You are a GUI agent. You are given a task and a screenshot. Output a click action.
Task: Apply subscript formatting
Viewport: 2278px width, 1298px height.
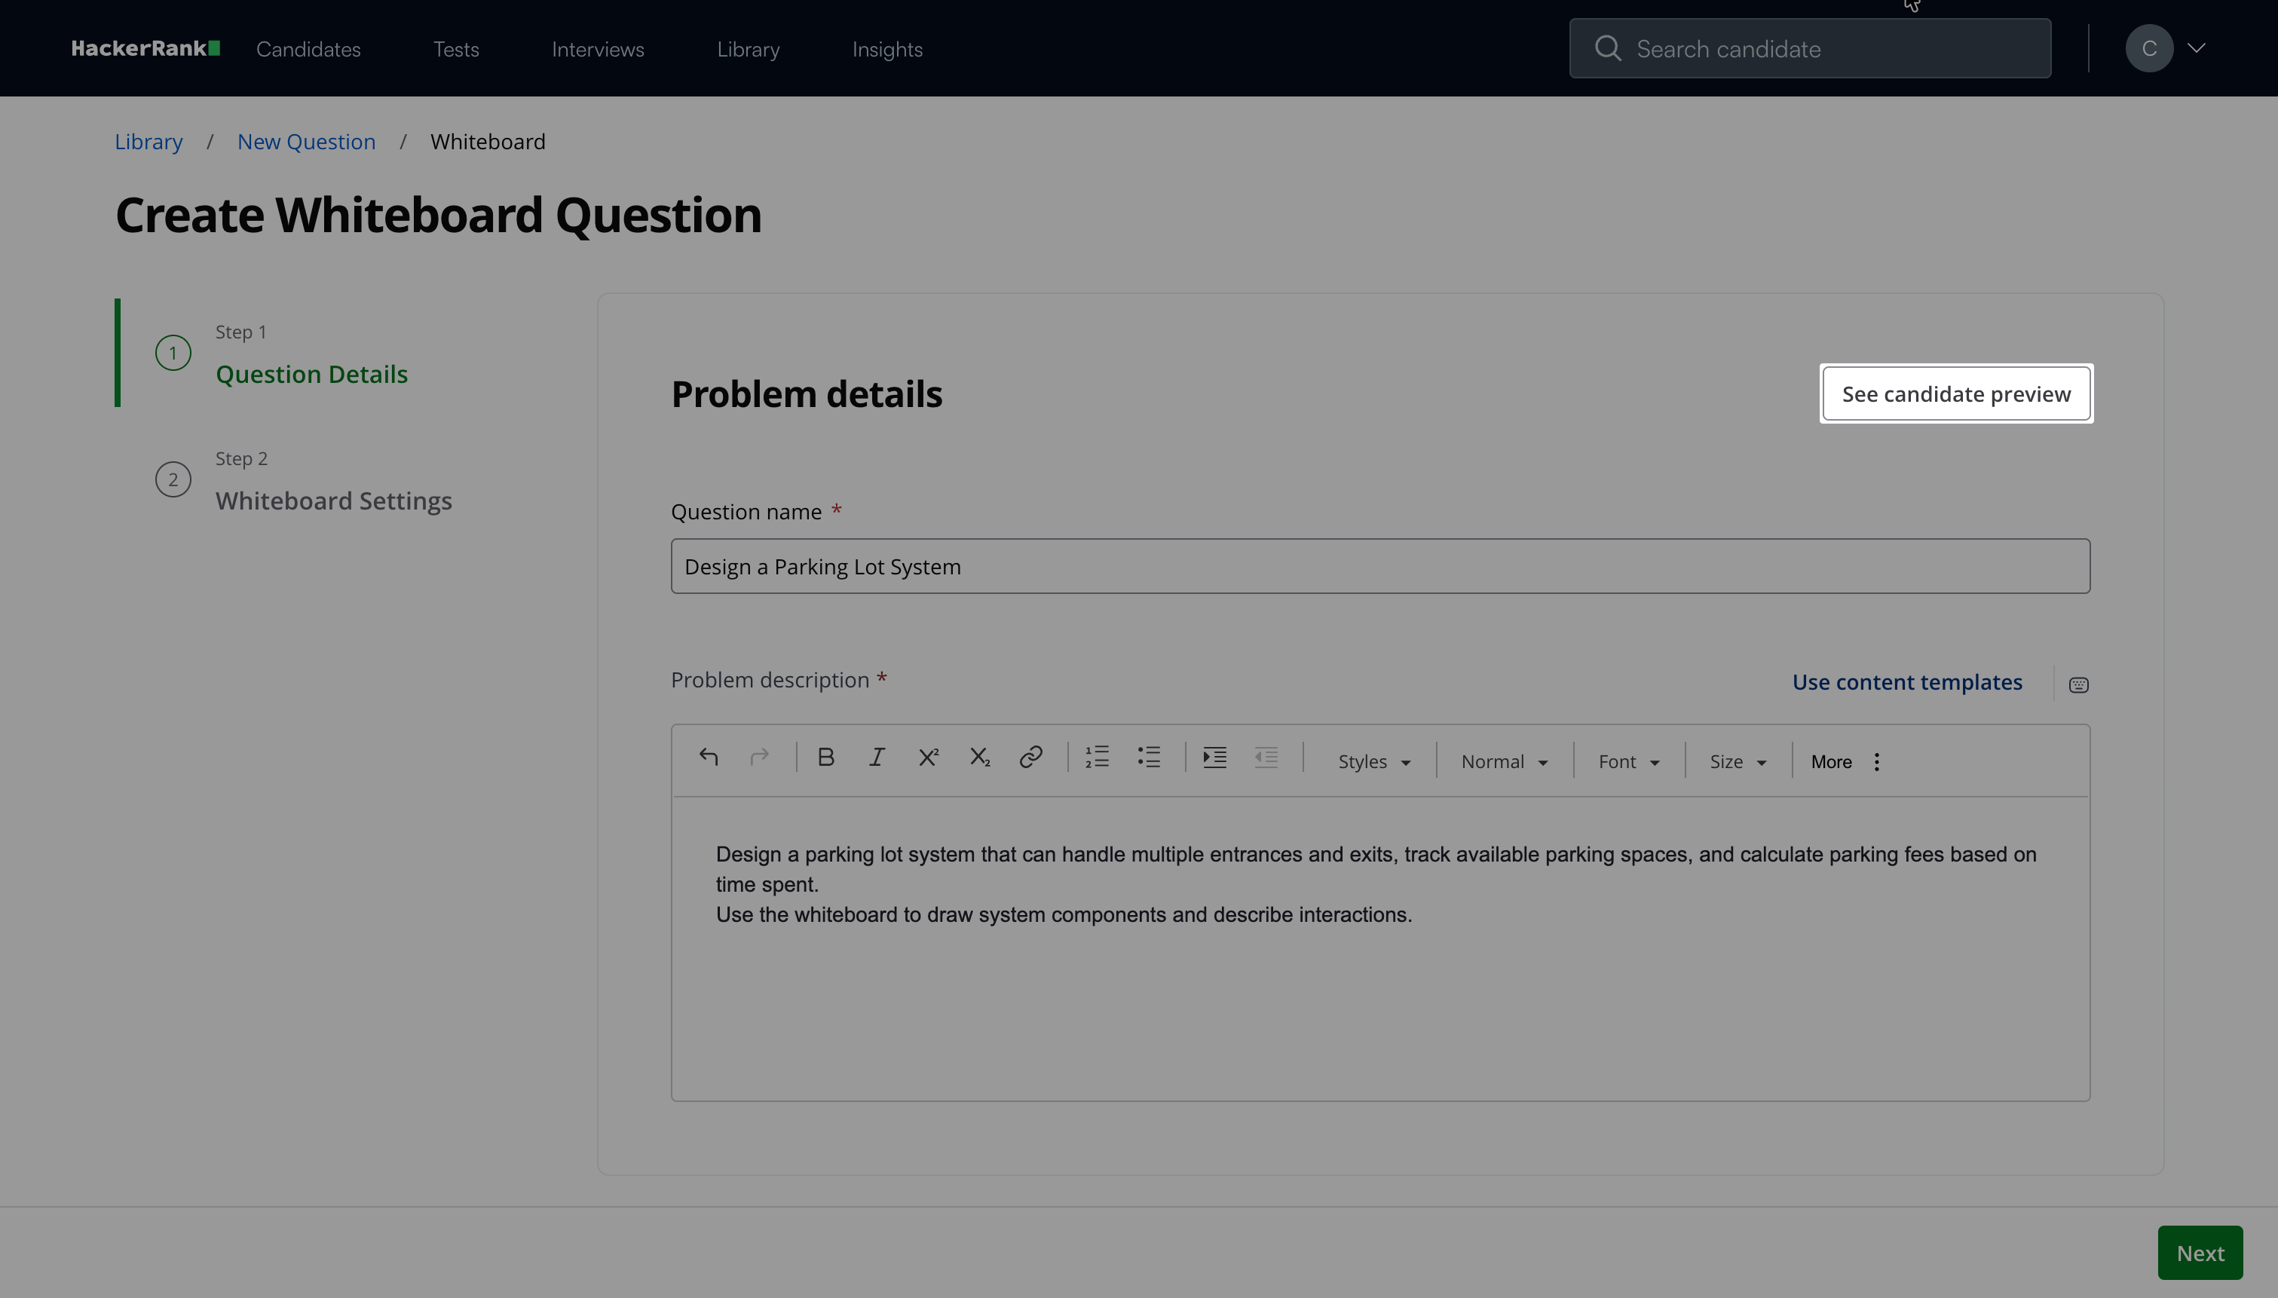979,758
